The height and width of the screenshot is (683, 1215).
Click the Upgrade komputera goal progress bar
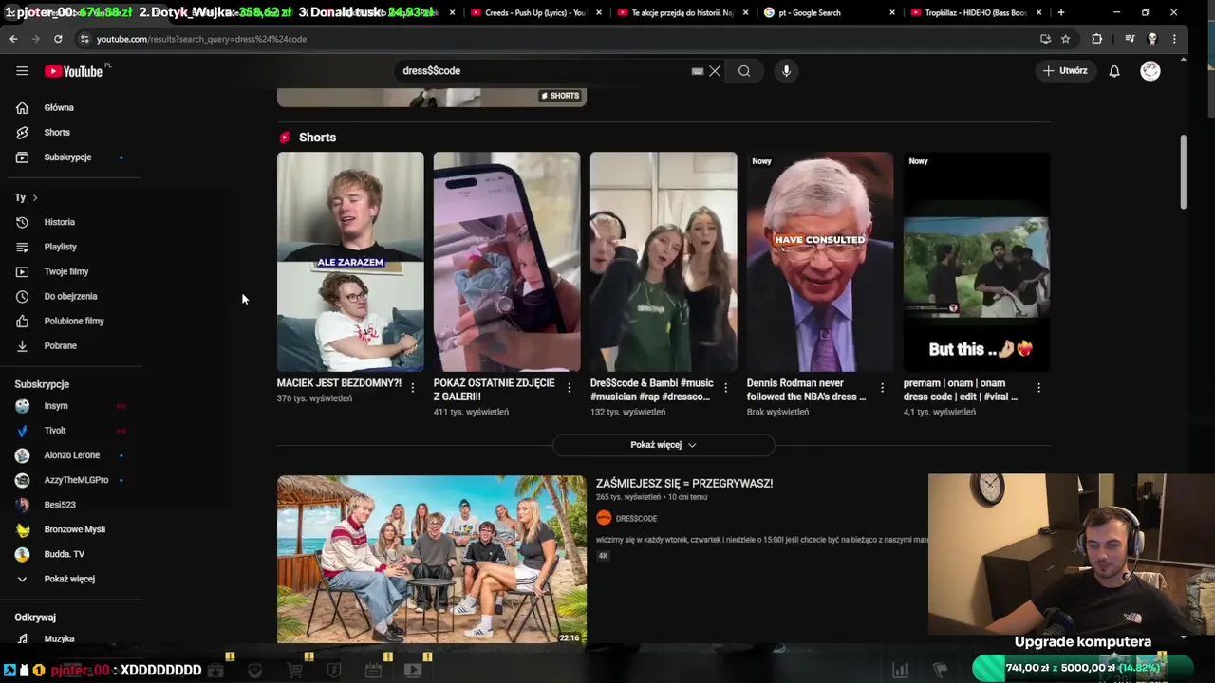click(x=1082, y=668)
